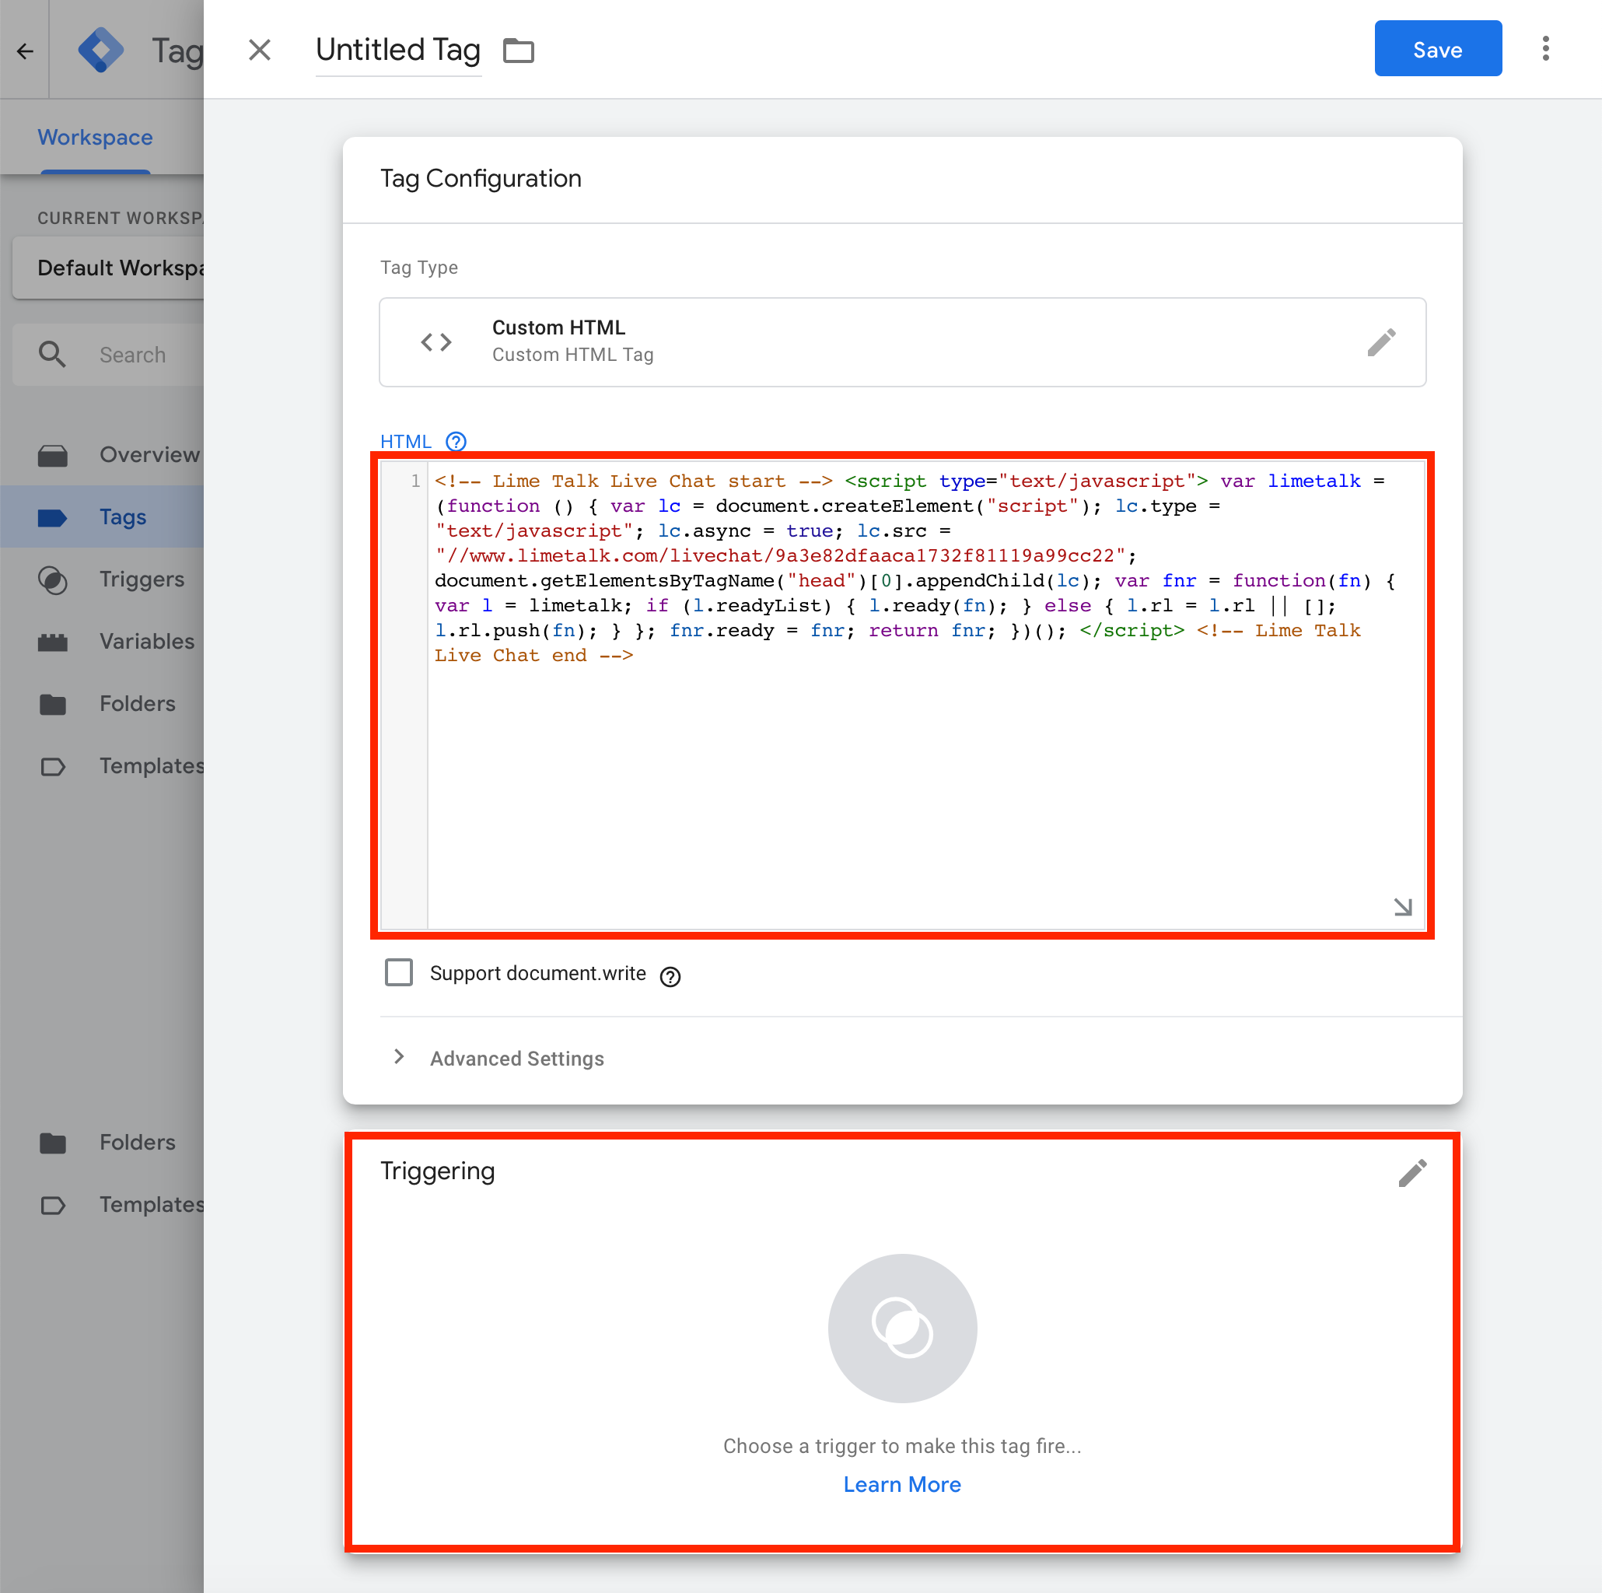Screen dimensions: 1602x1593
Task: Open Support document.write help icon
Action: pyautogui.click(x=670, y=976)
